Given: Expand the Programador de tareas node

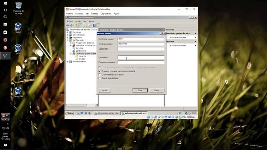Looking at the screenshot, I should point(71,43).
